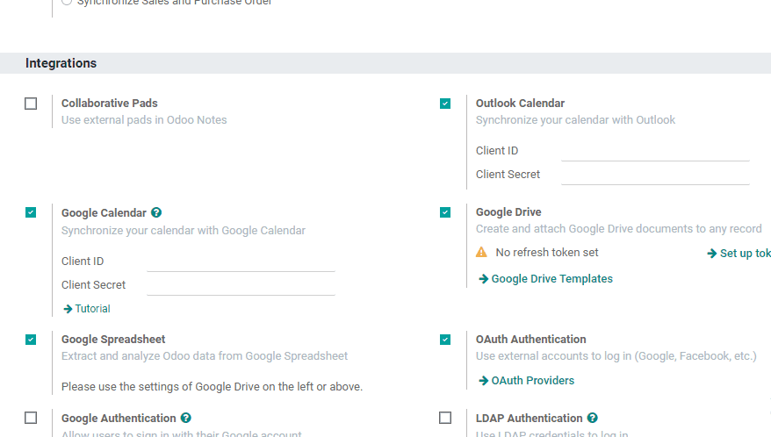Click 'Extract and analyze Odoo data' description
This screenshot has height=437, width=771.
205,356
